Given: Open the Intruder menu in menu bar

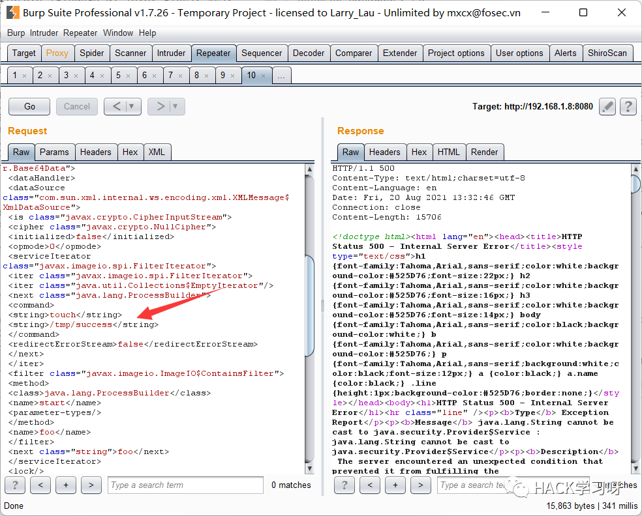Looking at the screenshot, I should (44, 33).
